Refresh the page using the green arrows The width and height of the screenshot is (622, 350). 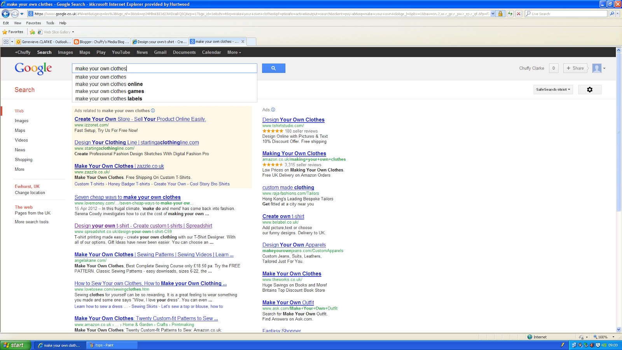pyautogui.click(x=510, y=14)
